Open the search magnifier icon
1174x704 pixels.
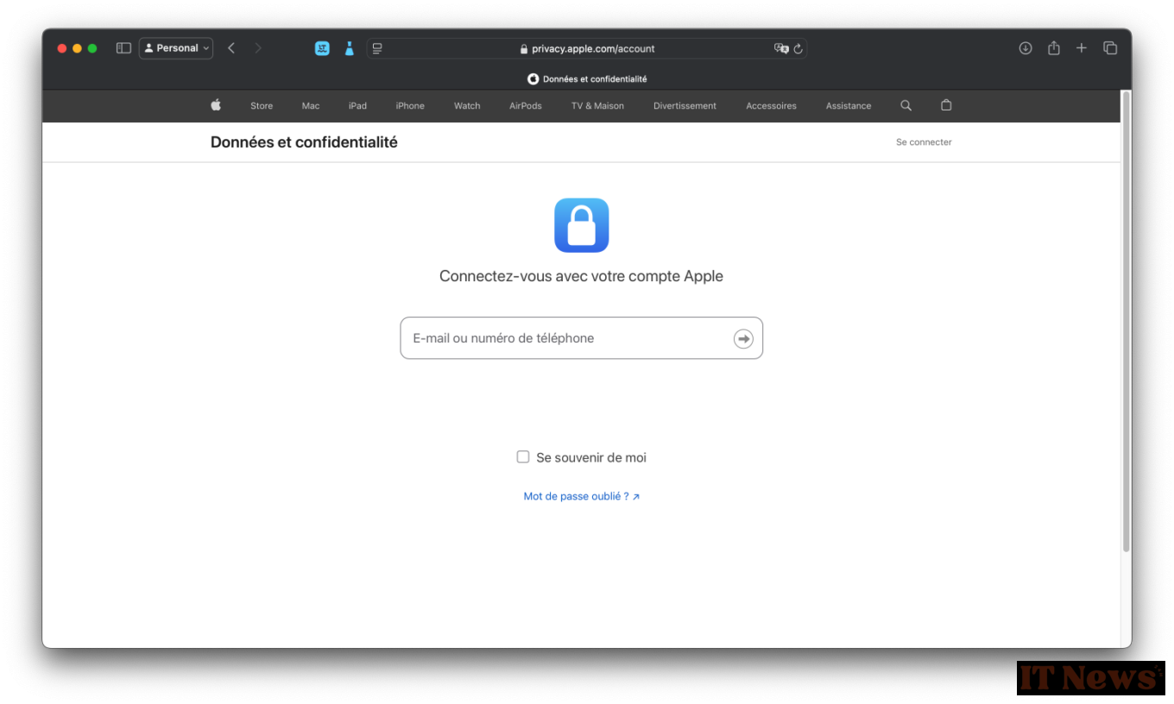tap(906, 105)
